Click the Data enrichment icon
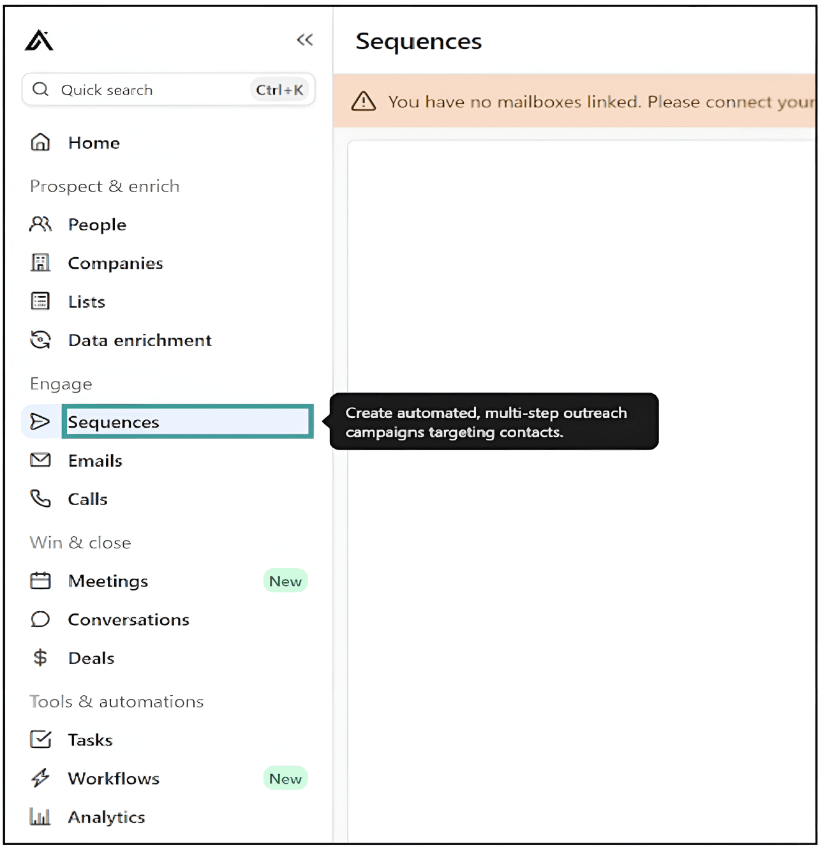The width and height of the screenshot is (823, 849). tap(40, 340)
